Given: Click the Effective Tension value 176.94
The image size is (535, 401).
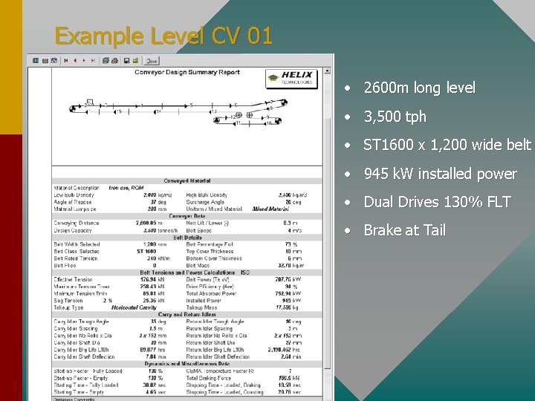Looking at the screenshot, I should coord(148,280).
